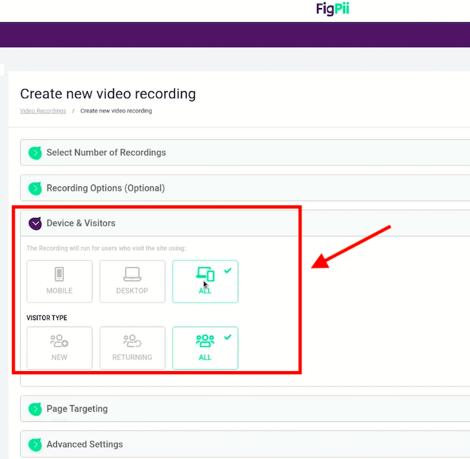Image resolution: width=470 pixels, height=459 pixels.
Task: Open the Video Recordings breadcrumb link
Action: 43,111
